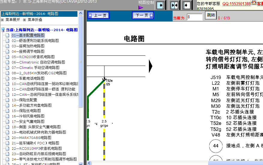Screen dimensions: 263x165
Task: Open 10—CAN总线网络连接—驱动和诊断电路图
Action: pos(45,84)
